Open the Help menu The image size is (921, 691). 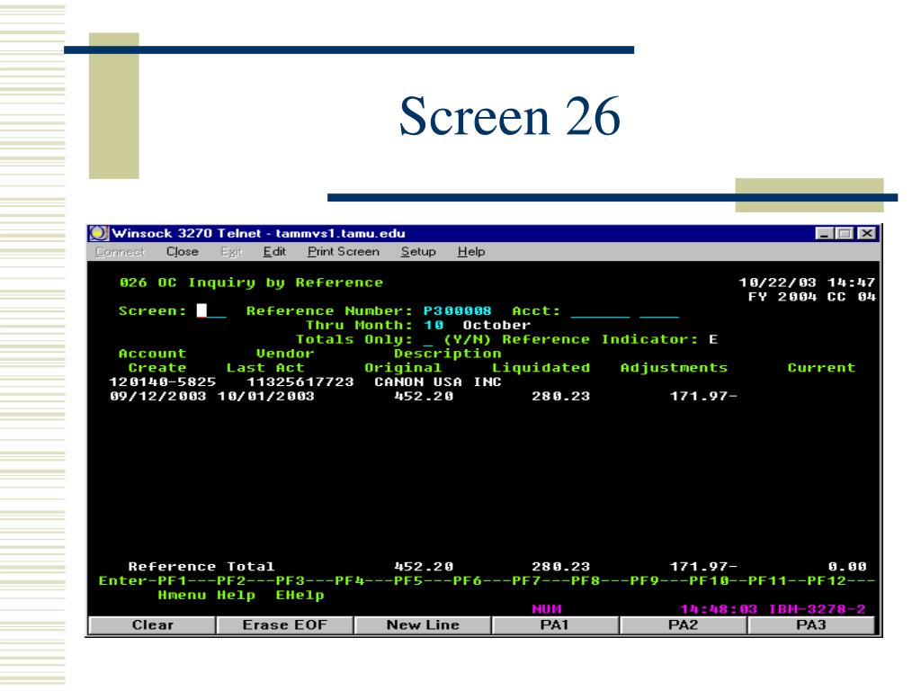click(471, 252)
